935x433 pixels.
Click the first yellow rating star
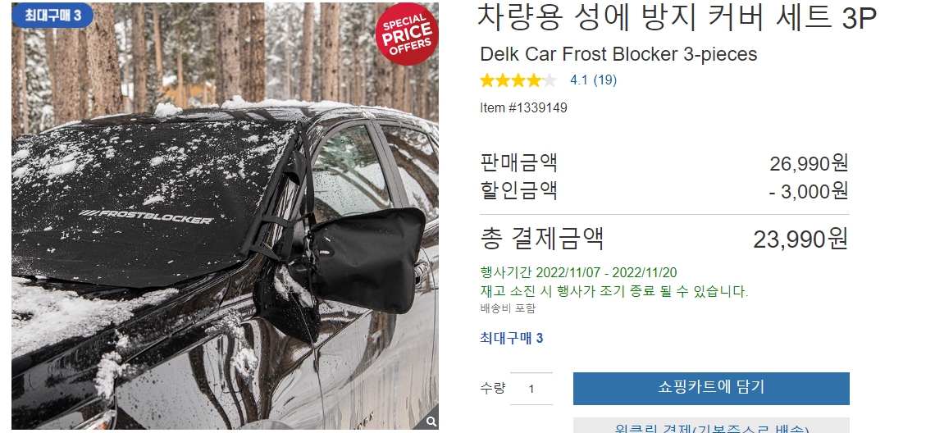pyautogui.click(x=487, y=80)
